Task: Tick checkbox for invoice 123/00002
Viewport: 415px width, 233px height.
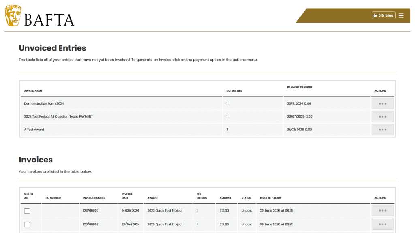Action: click(27, 224)
